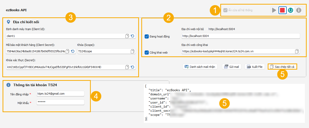Click the internal web address input field
The width and height of the screenshot is (309, 128).
click(x=241, y=36)
